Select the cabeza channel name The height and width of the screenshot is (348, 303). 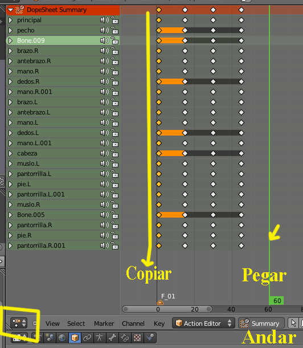tap(27, 153)
